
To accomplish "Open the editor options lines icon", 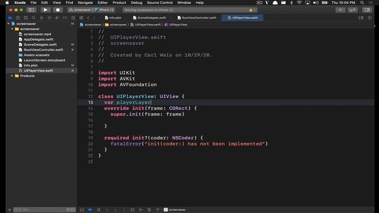I will click(x=361, y=18).
